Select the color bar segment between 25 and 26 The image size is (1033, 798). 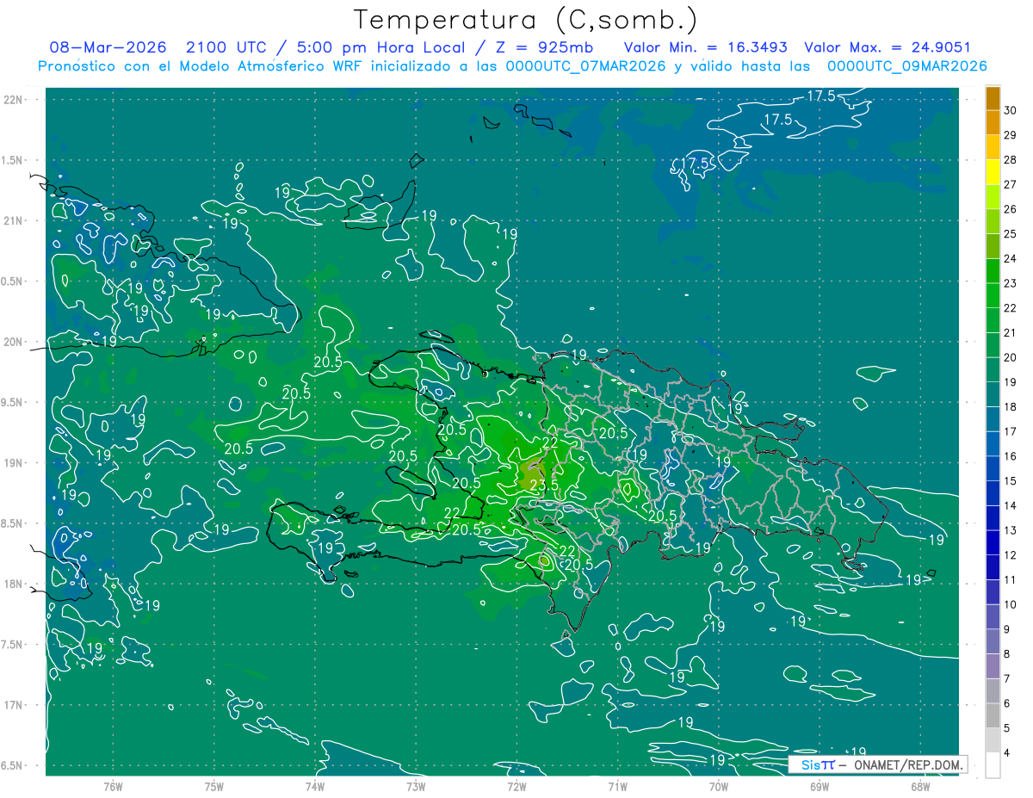pos(993,222)
